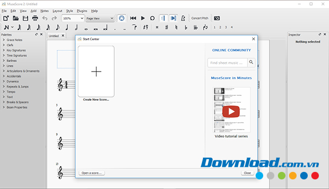Create a new score from toolbar icon

coord(6,18)
